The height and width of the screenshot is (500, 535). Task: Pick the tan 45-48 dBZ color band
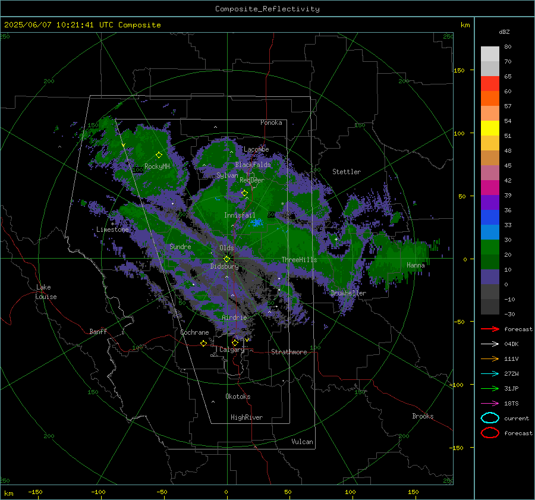(490, 158)
